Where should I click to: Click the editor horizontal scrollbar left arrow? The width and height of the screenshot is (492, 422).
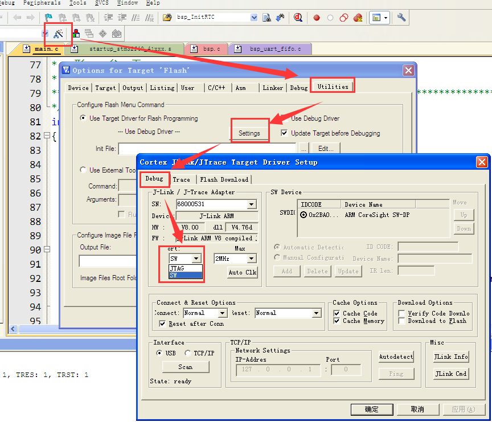click(13, 329)
